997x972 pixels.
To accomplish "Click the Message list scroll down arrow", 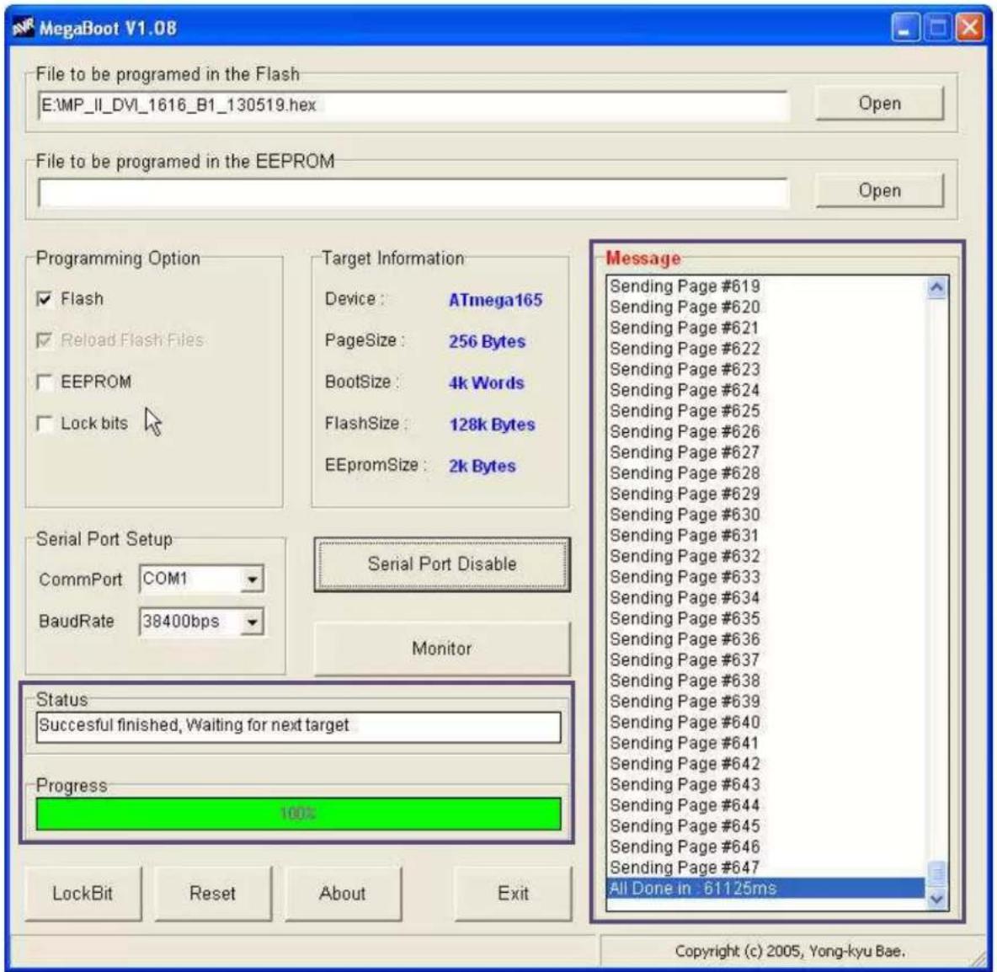I will point(936,898).
